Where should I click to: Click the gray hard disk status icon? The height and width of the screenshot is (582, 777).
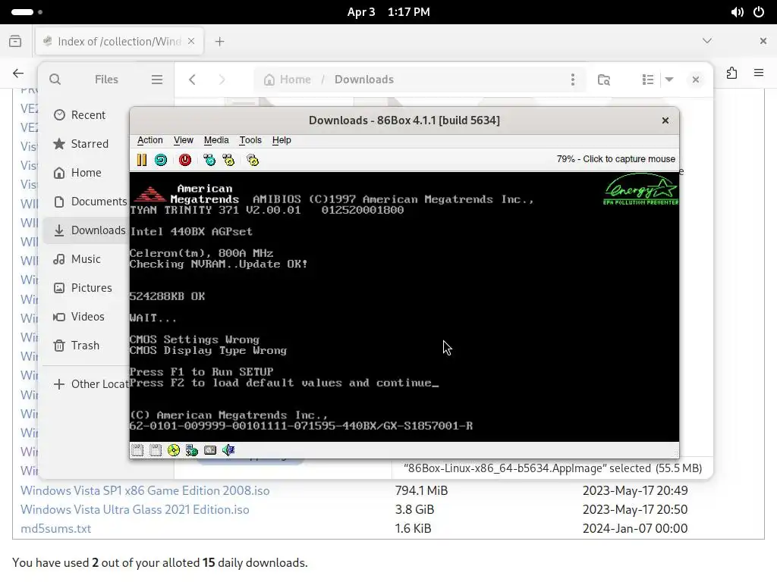tap(210, 450)
